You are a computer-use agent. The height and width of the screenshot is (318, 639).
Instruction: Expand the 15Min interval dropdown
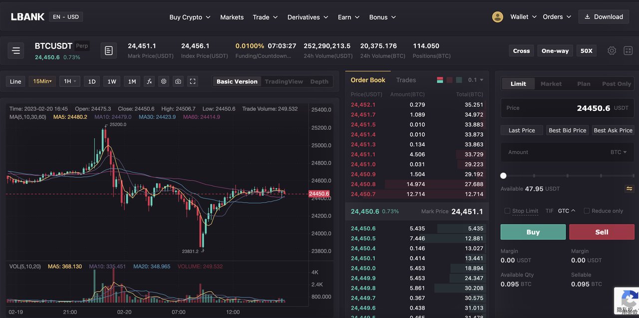click(42, 81)
